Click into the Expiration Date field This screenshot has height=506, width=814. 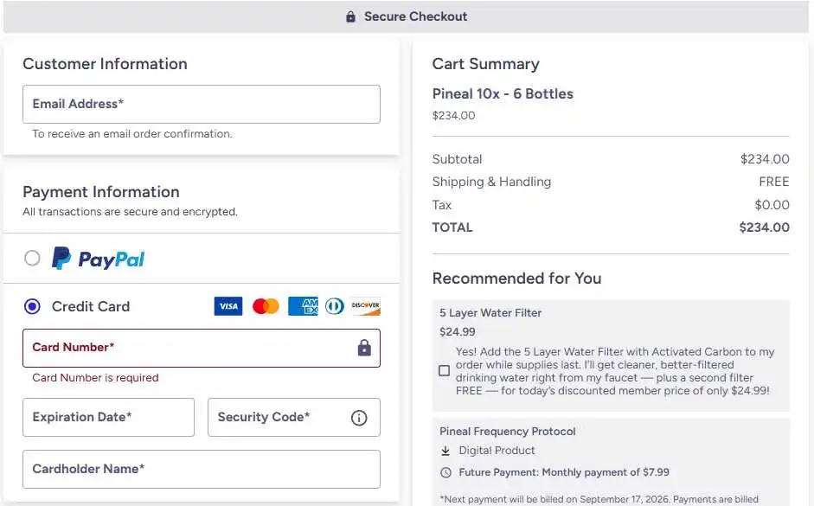click(108, 417)
